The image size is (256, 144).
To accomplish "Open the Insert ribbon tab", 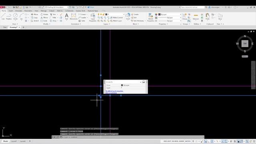I will 11,11.
